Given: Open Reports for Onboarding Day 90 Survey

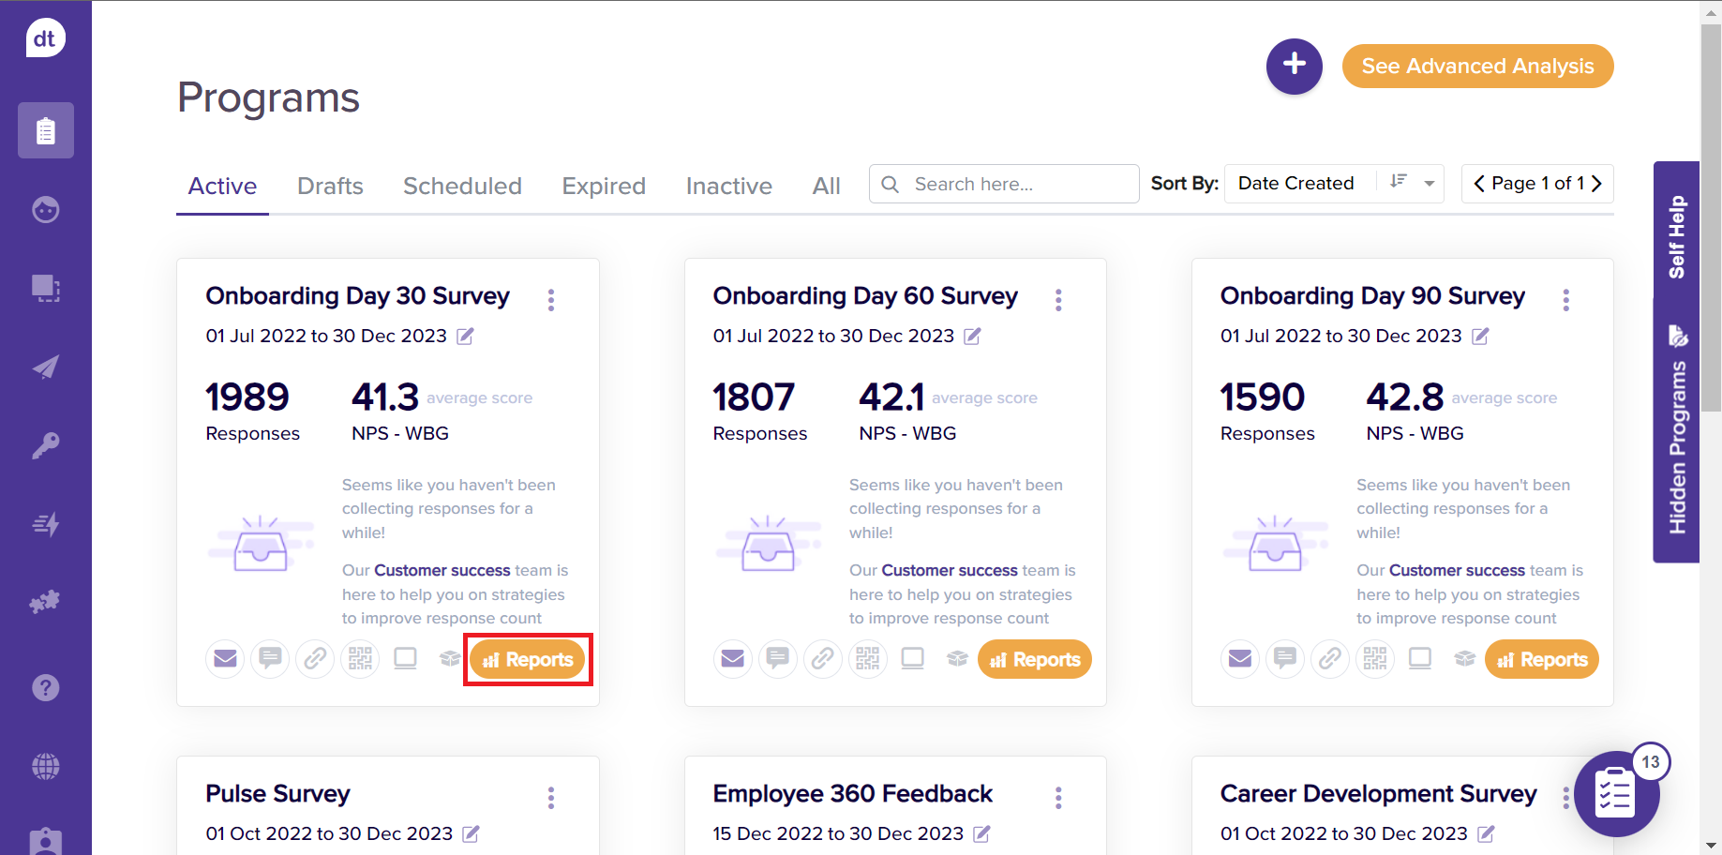Looking at the screenshot, I should [x=1542, y=660].
